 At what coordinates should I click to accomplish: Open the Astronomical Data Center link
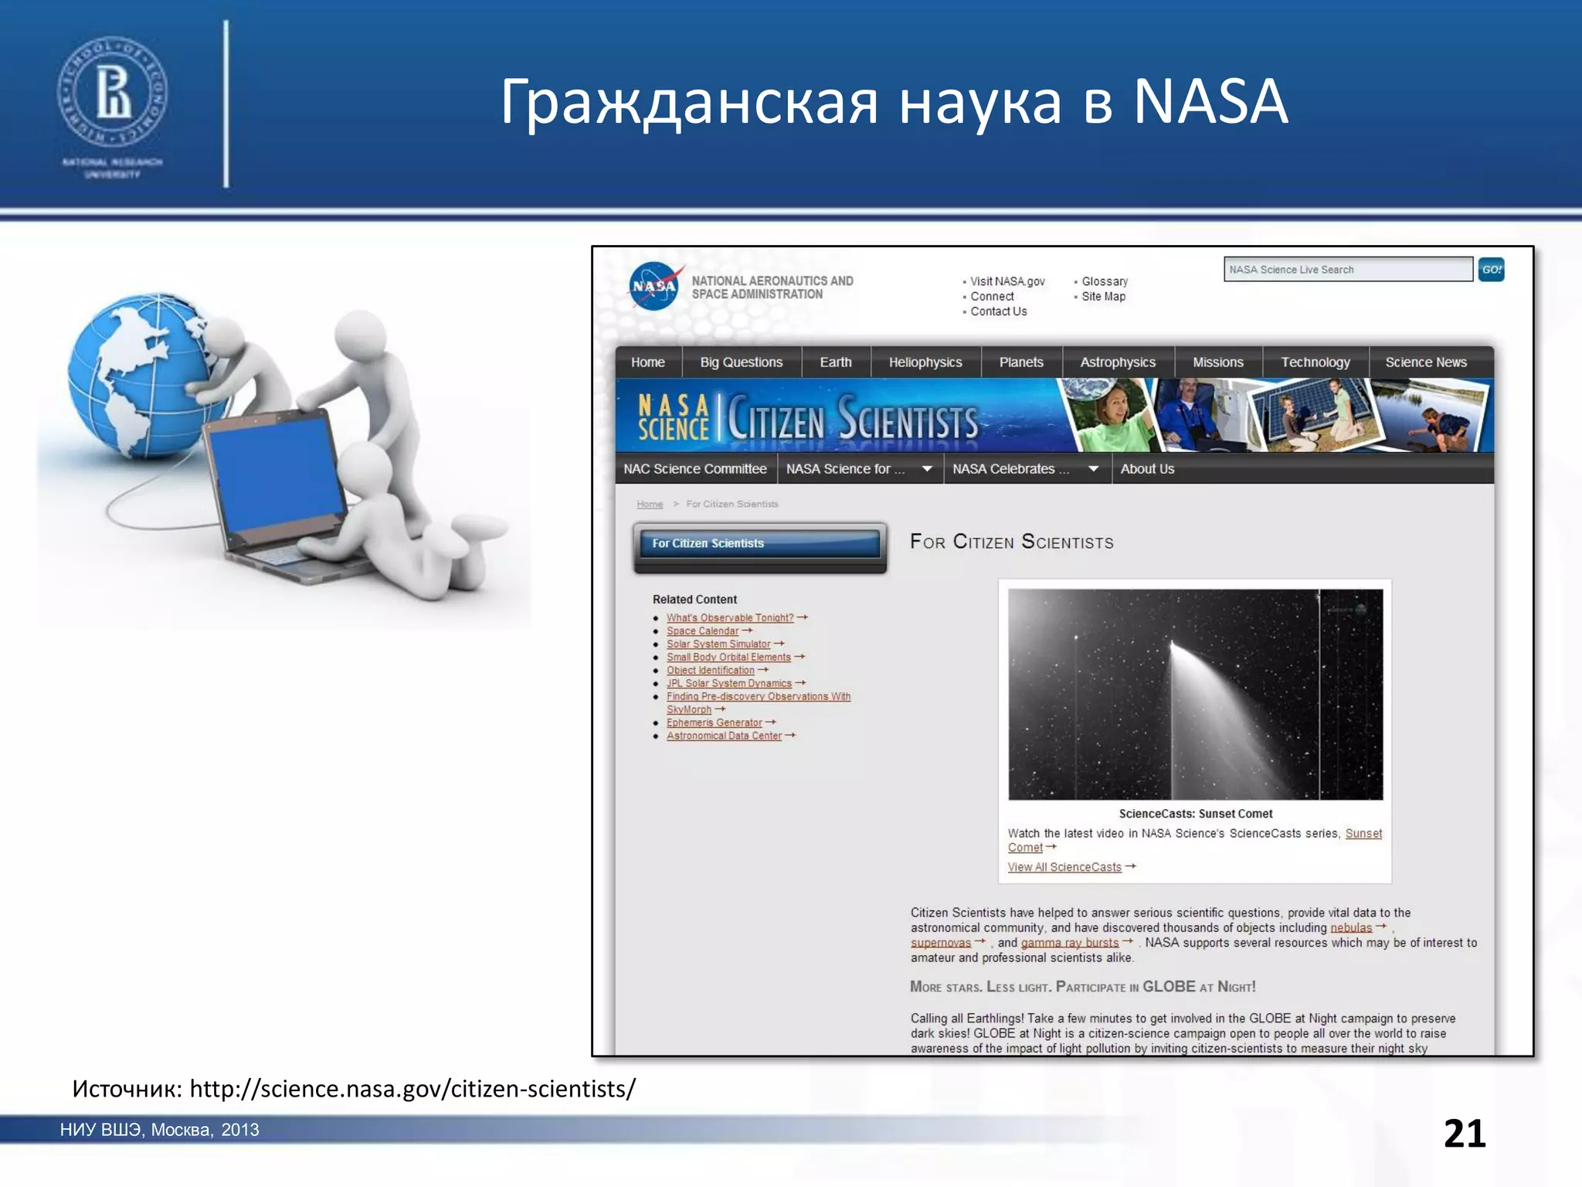(x=724, y=736)
